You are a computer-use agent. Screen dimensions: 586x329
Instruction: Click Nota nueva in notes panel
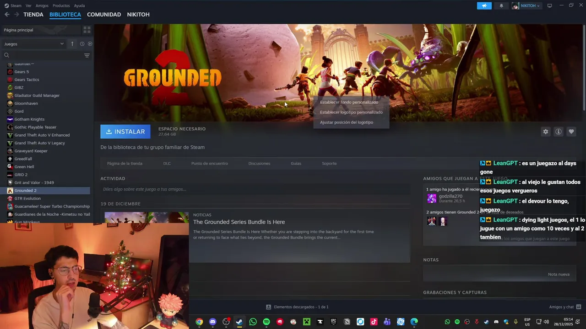(559, 274)
